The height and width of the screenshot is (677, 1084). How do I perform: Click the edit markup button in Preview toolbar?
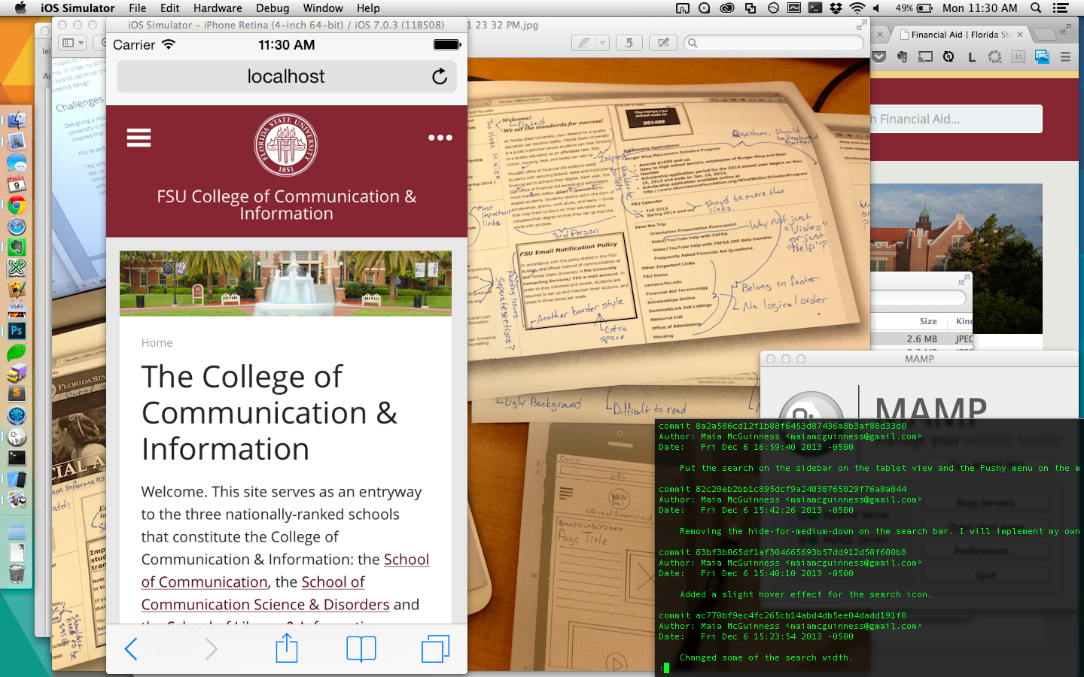point(663,43)
